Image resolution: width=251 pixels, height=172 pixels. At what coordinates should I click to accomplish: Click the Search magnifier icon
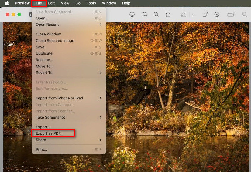[244, 15]
